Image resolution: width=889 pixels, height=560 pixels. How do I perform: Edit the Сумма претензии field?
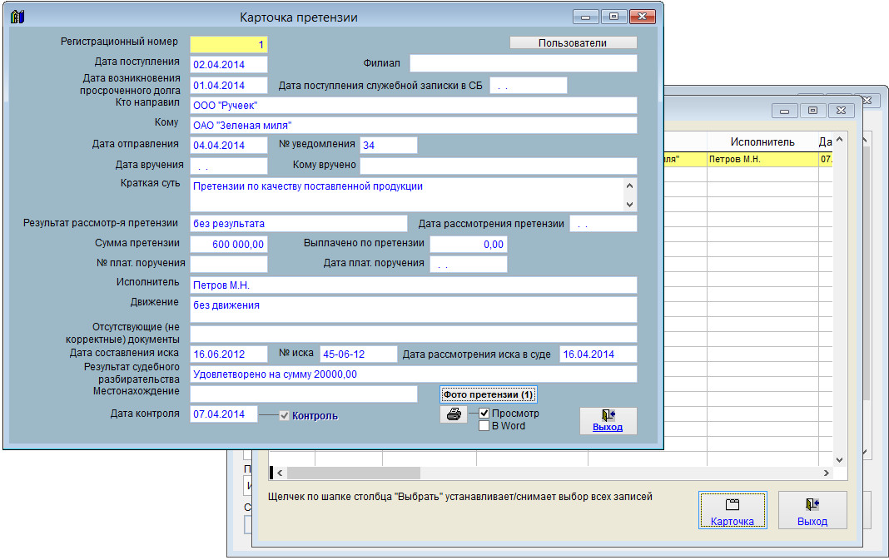[x=229, y=244]
